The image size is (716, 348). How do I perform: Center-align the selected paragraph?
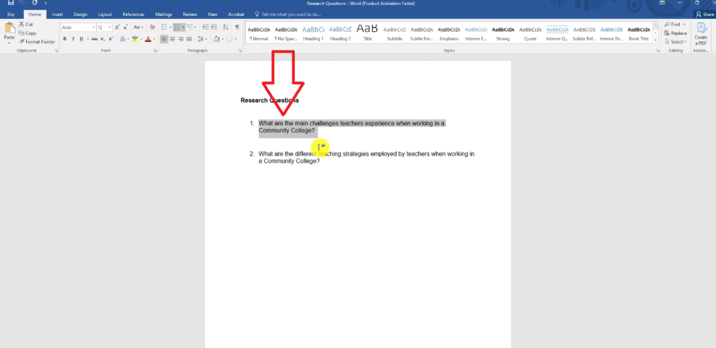click(x=173, y=39)
